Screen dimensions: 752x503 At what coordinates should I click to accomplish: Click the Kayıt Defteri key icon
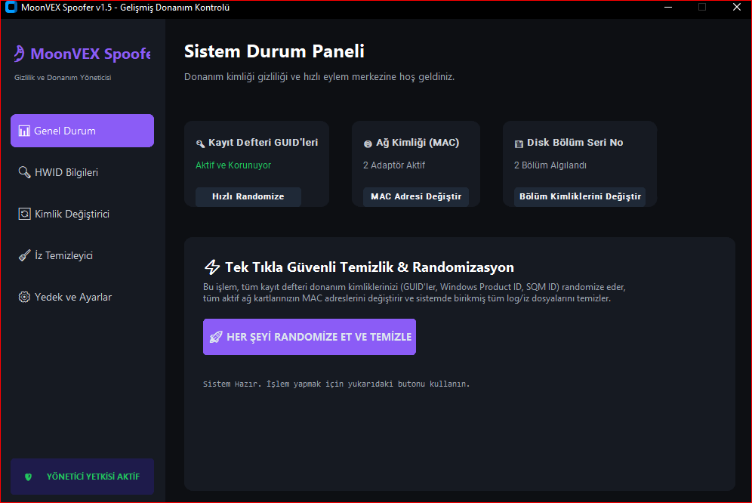[x=201, y=143]
